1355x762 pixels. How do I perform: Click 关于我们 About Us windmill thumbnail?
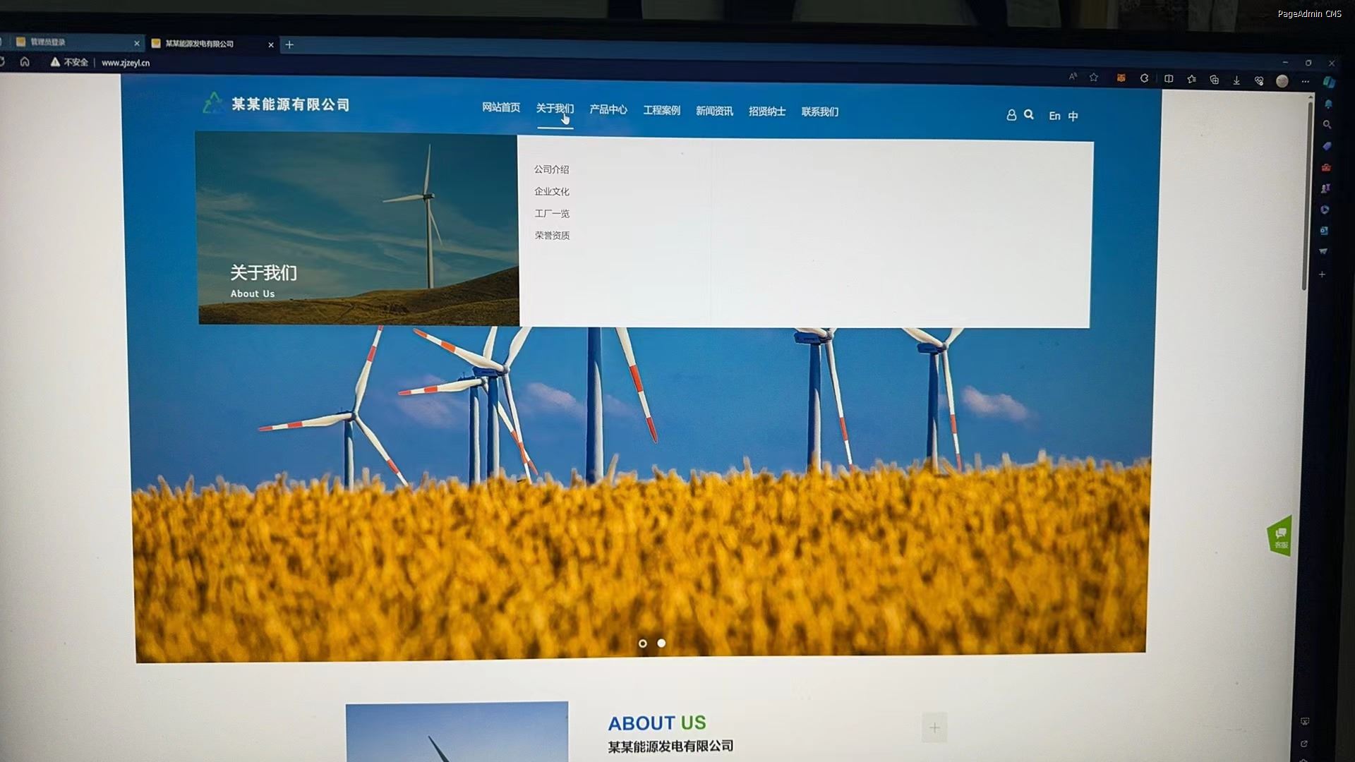[x=357, y=229]
